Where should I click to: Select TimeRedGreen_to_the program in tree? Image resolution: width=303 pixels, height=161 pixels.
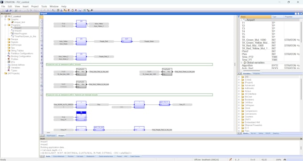[25, 37]
